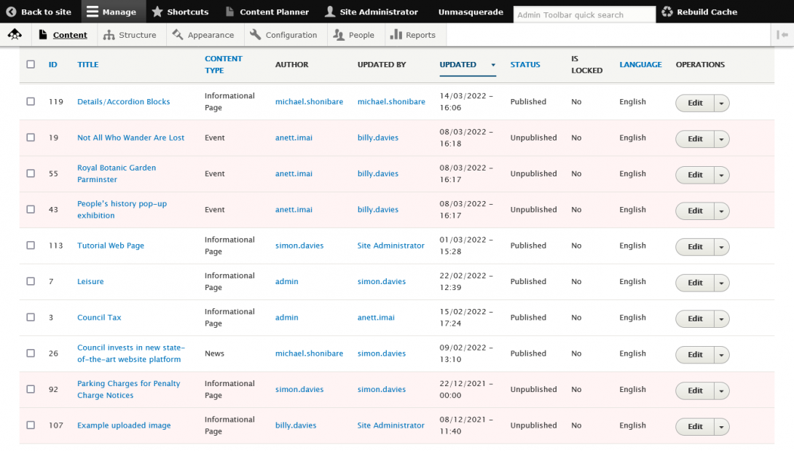Click the Updated column sort arrow
The width and height of the screenshot is (794, 451).
pyautogui.click(x=493, y=65)
